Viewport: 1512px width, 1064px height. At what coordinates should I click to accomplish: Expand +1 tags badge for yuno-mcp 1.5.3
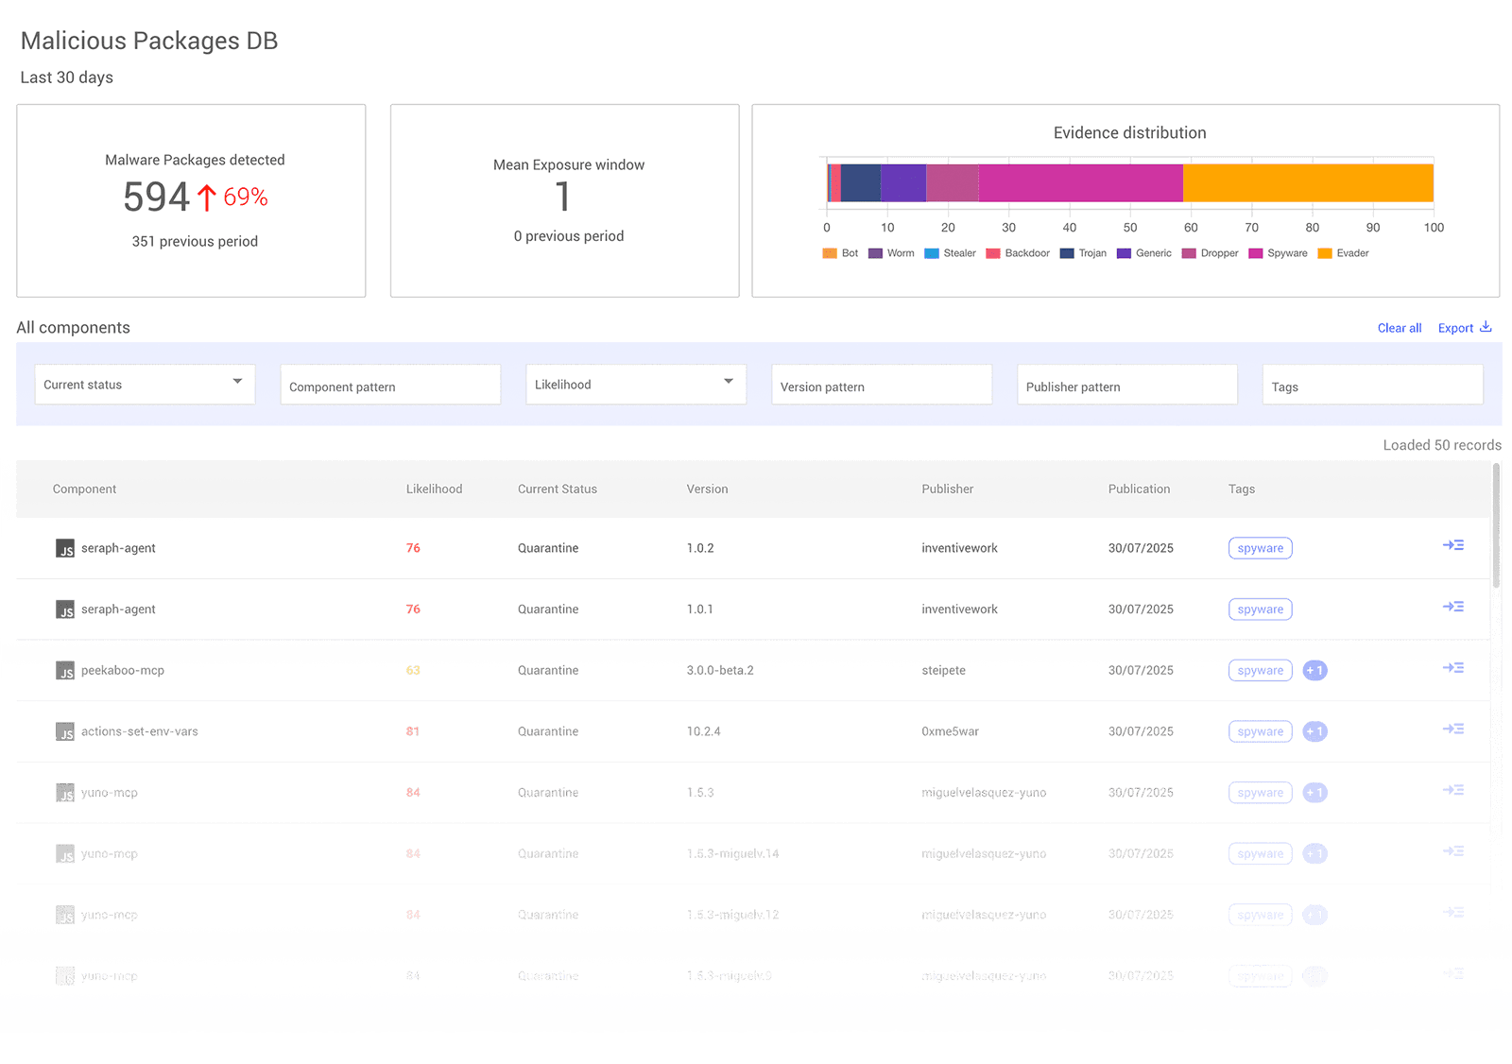coord(1314,793)
